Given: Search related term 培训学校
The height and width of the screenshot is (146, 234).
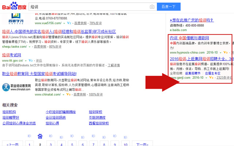Looking at the screenshot, I should (x=96, y=112).
